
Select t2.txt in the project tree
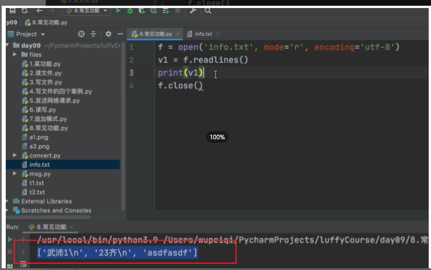coord(37,192)
